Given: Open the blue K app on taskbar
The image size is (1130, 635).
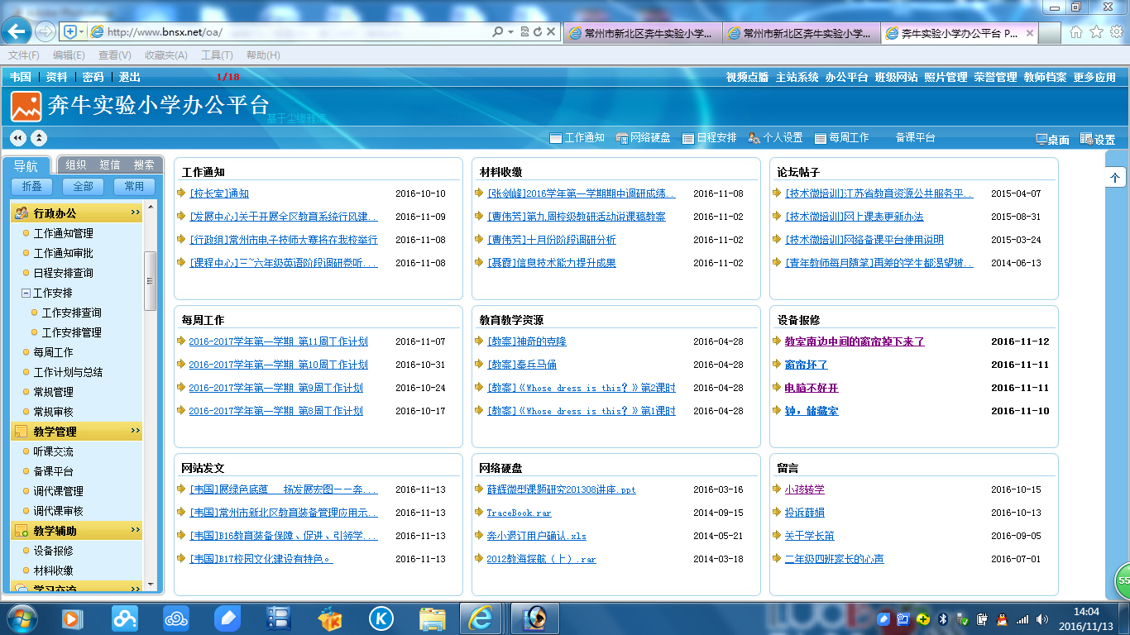Looking at the screenshot, I should point(381,618).
